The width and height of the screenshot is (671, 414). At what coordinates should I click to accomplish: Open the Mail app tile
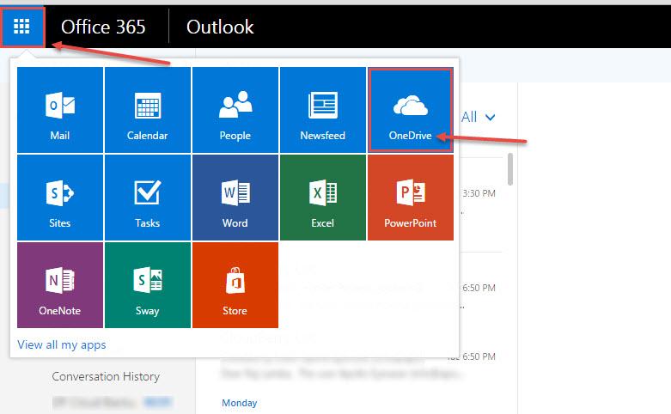(x=60, y=110)
